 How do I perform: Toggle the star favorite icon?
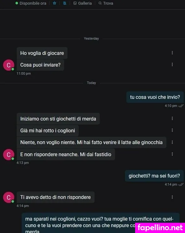[x=55, y=3]
